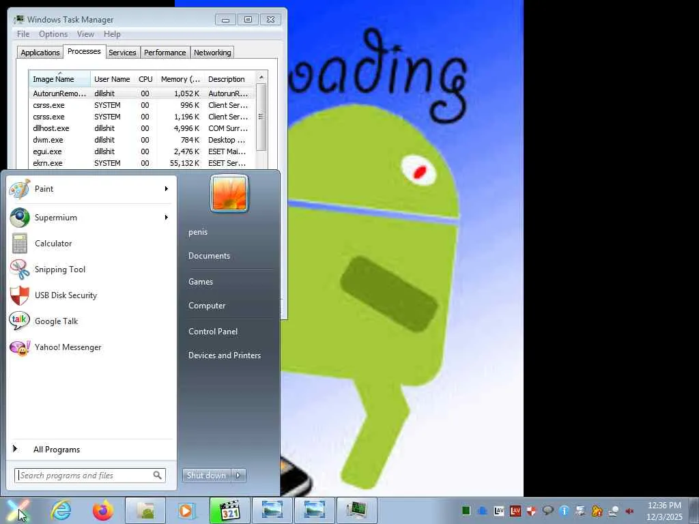Open Computer from the Start menu
The width and height of the screenshot is (699, 524).
[207, 306]
